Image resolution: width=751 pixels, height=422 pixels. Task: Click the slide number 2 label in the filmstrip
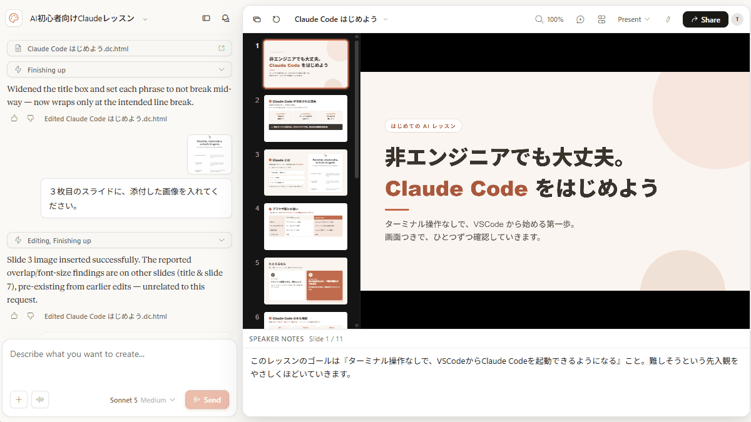257,100
